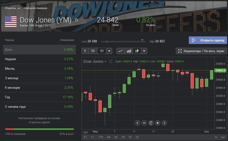Select the area chart type icon

click(x=129, y=51)
